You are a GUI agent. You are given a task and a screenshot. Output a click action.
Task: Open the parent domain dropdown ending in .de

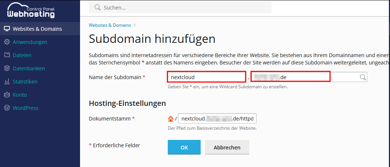pyautogui.click(x=303, y=77)
